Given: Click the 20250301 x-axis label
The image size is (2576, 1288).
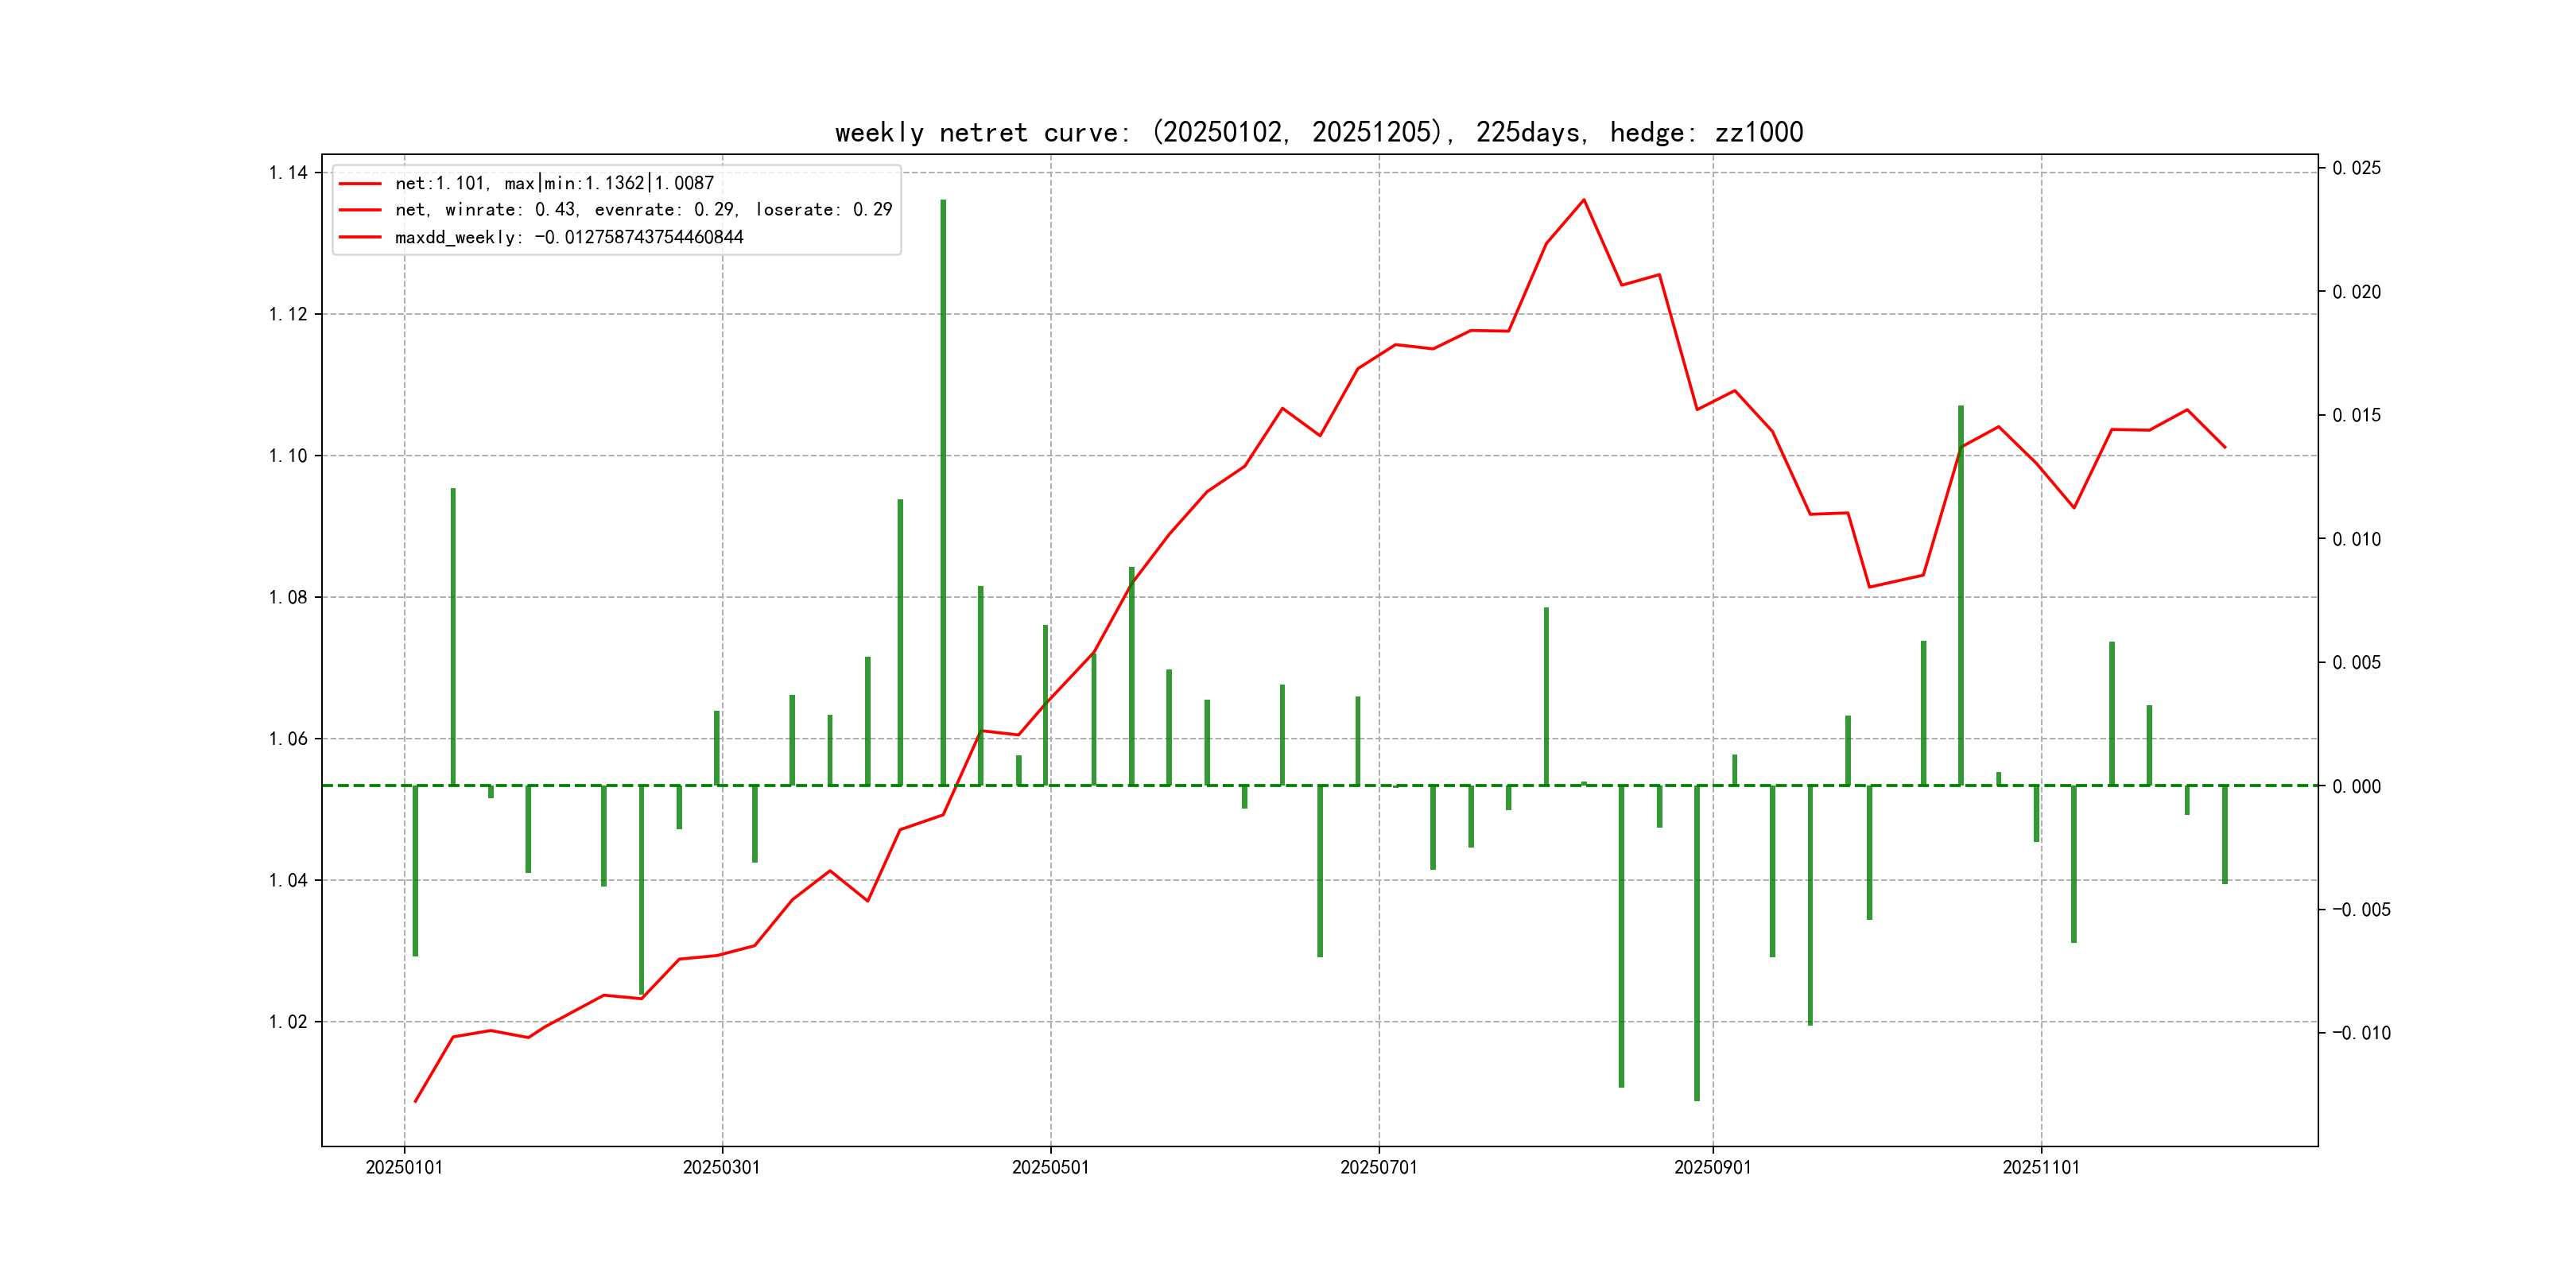Looking at the screenshot, I should pos(721,1167).
